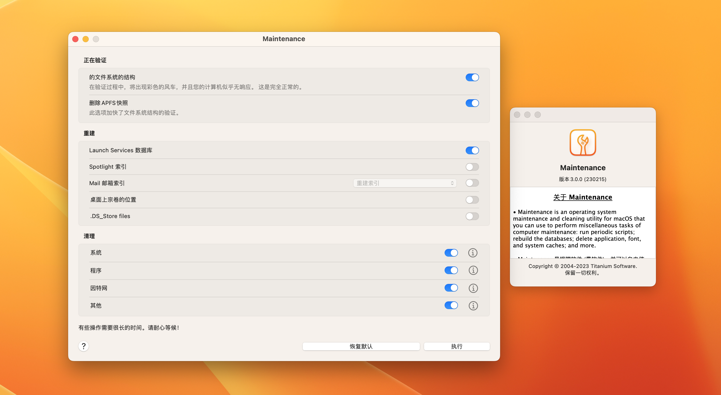Viewport: 721px width, 395px height.
Task: Open help with the question mark button
Action: (83, 346)
